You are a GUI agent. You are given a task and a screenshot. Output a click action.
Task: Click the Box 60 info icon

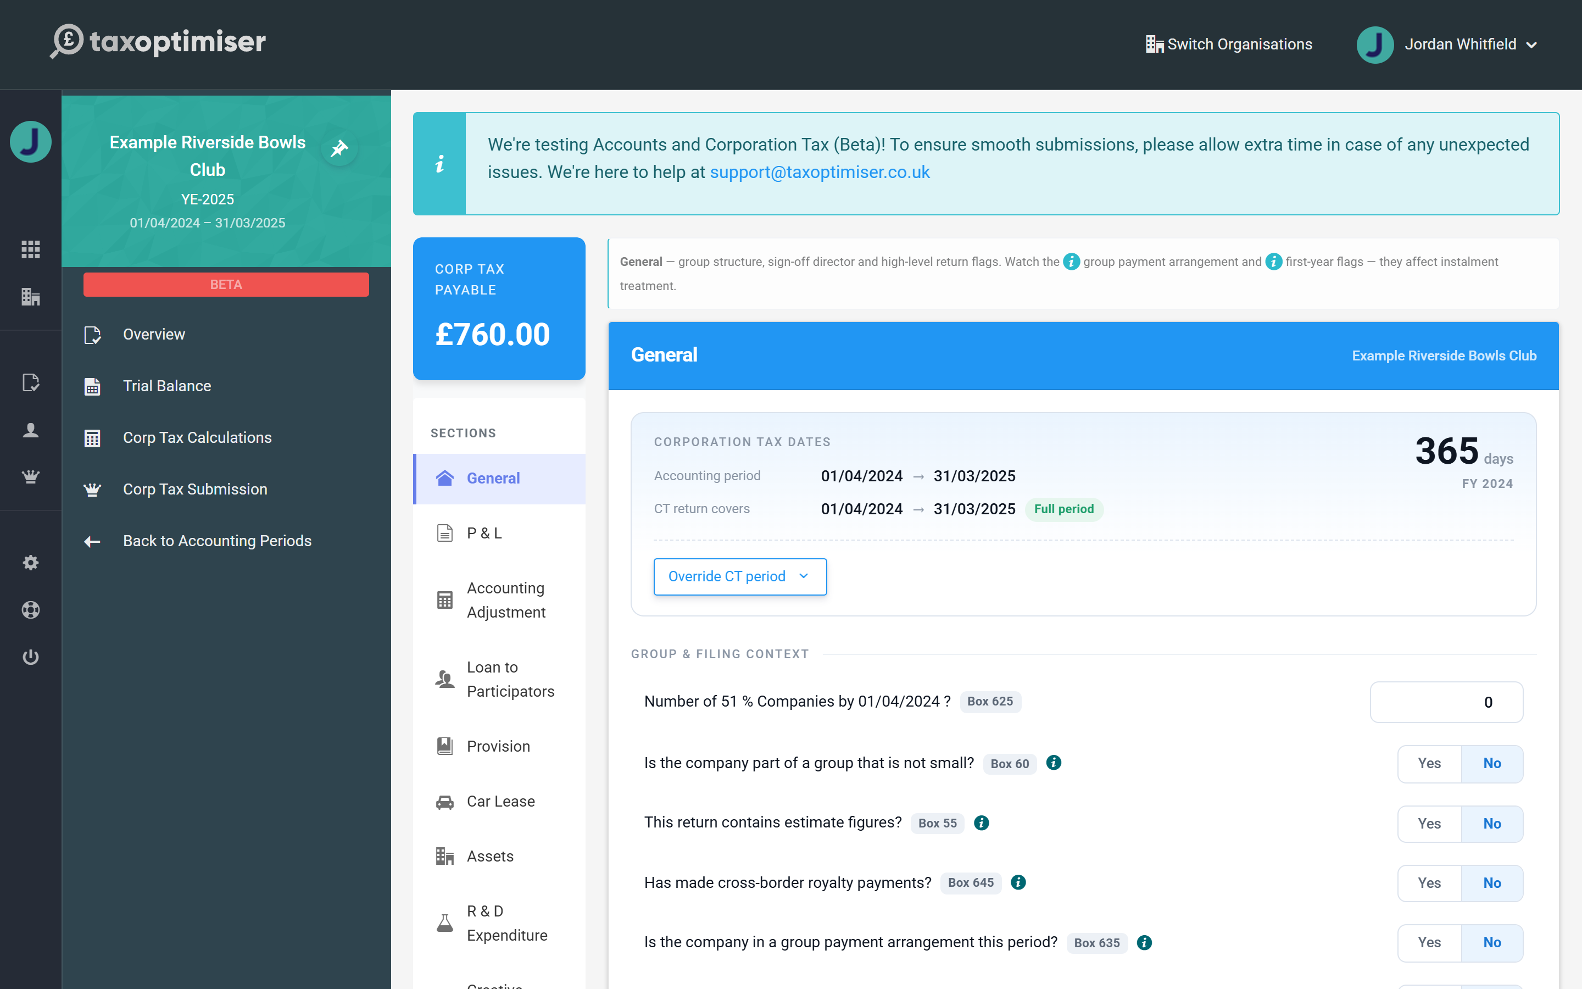click(x=1054, y=763)
